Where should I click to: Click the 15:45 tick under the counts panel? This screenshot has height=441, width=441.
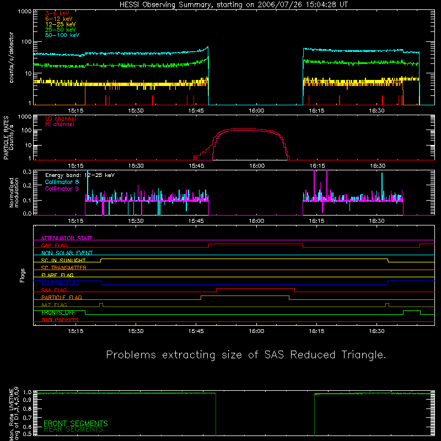(196, 111)
